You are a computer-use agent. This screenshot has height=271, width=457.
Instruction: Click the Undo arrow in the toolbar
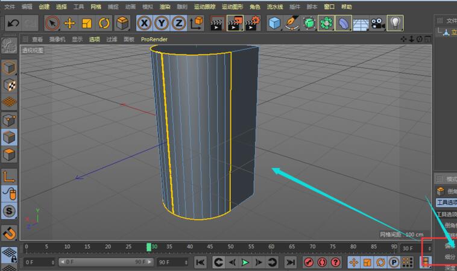click(x=13, y=23)
